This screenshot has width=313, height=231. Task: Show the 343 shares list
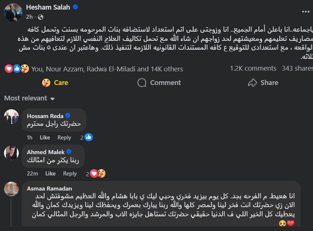pos(297,68)
